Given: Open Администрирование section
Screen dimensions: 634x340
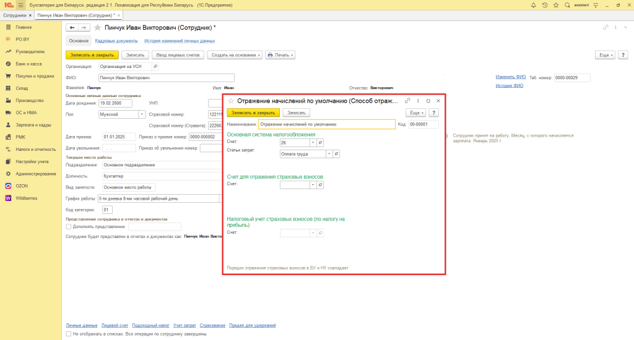Looking at the screenshot, I should click(35, 174).
